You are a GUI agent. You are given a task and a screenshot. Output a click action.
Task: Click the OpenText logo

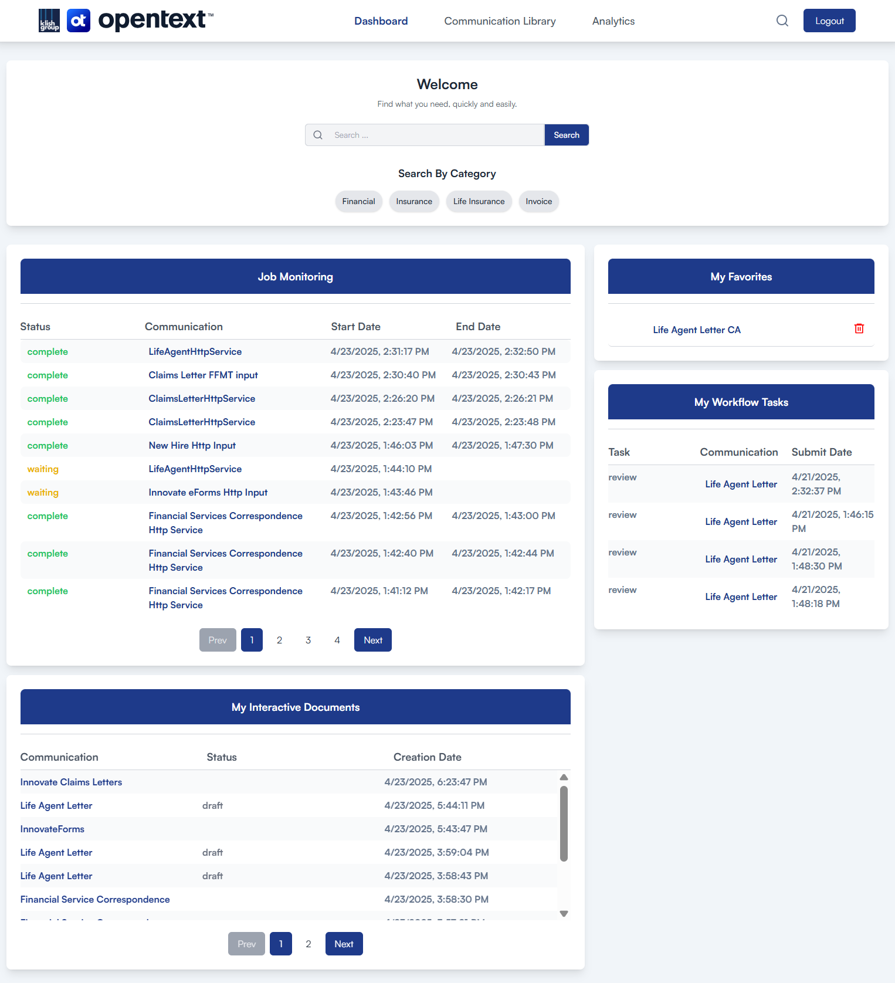pos(140,21)
